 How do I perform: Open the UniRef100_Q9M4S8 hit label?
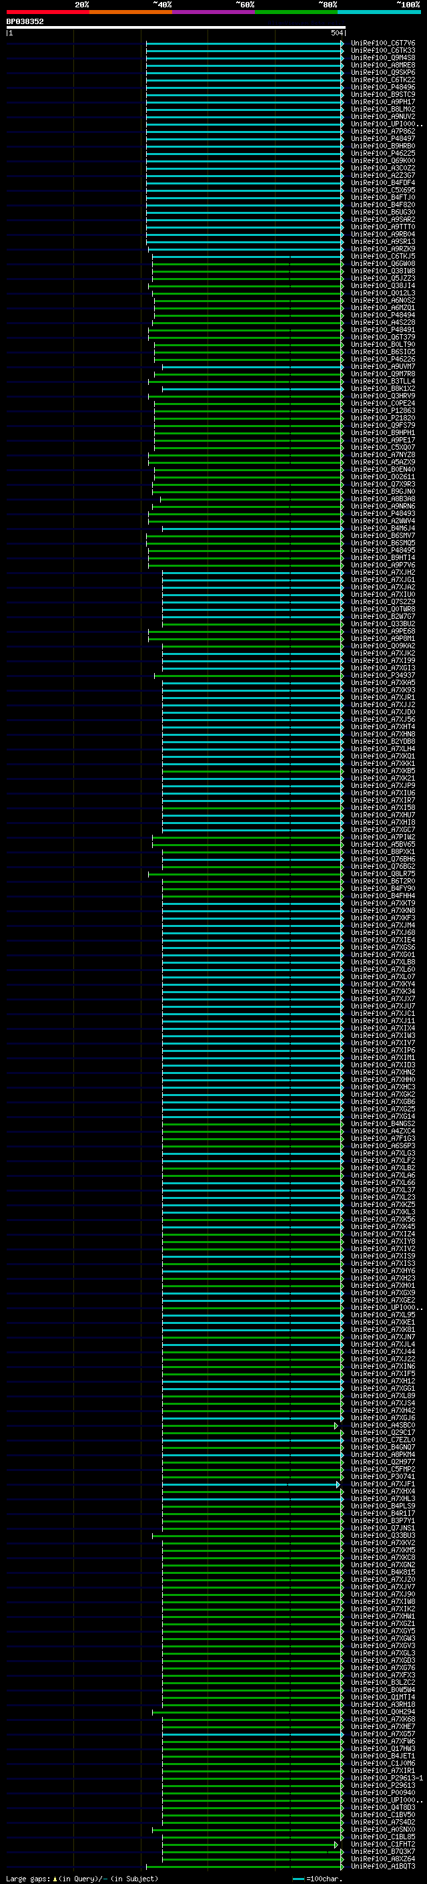coord(382,57)
